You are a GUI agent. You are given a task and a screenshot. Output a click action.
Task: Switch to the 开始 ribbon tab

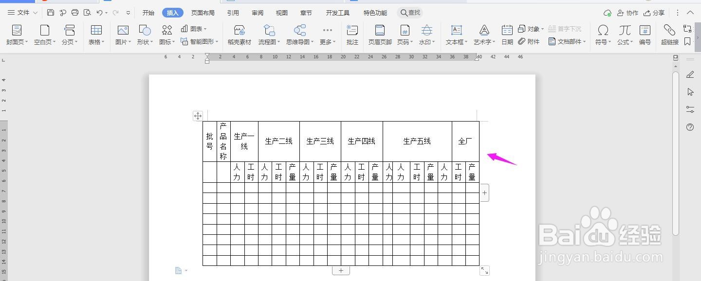(x=148, y=13)
